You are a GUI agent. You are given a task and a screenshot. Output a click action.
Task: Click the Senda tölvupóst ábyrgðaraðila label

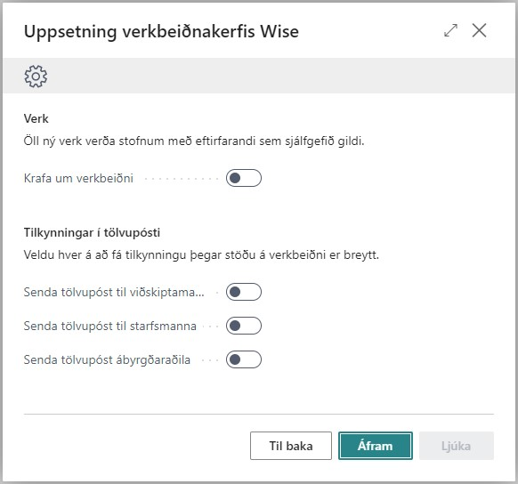pyautogui.click(x=107, y=359)
